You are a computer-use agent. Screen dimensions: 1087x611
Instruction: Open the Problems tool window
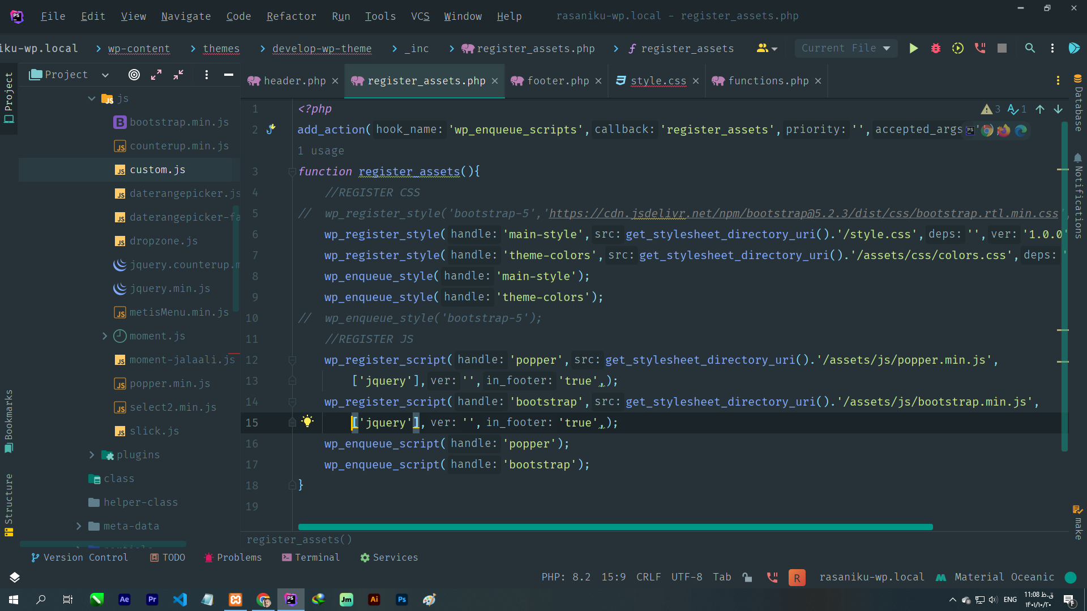(x=233, y=557)
